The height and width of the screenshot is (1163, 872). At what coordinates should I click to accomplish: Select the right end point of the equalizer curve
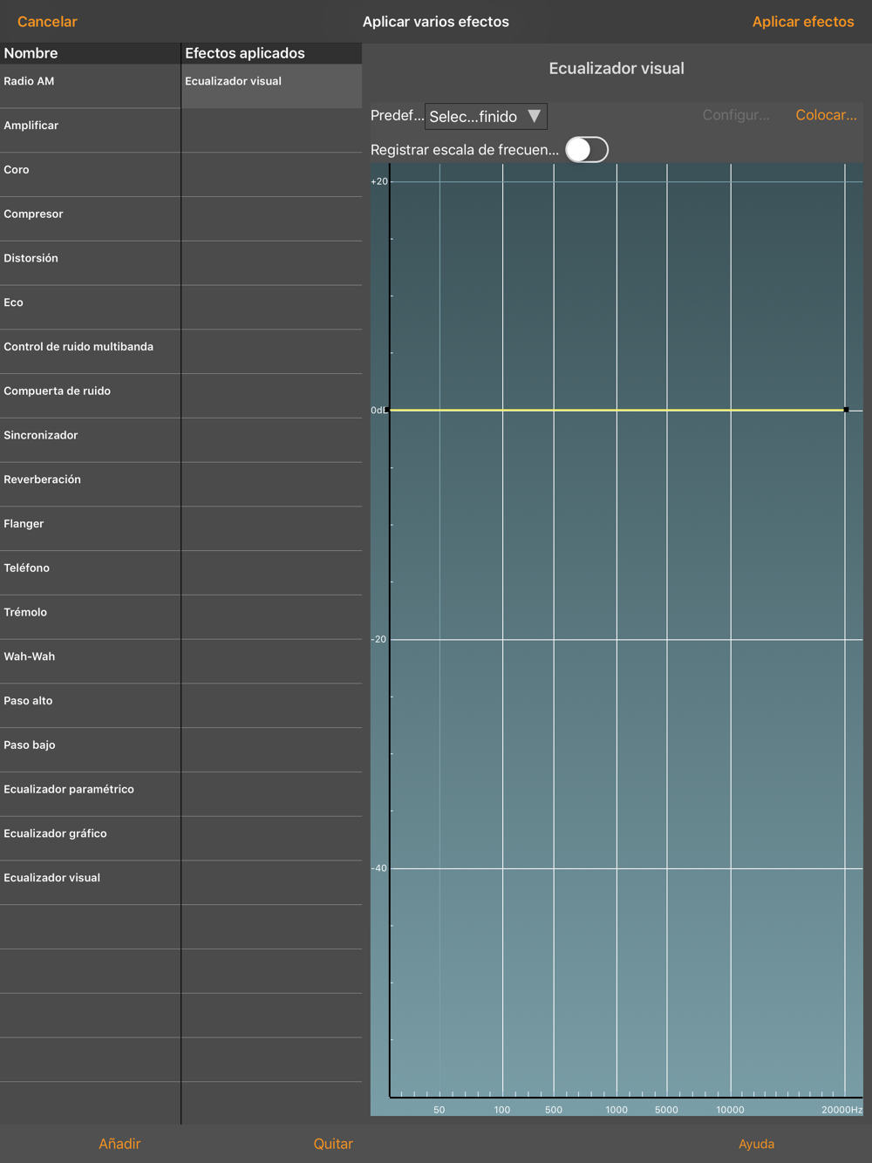(846, 410)
